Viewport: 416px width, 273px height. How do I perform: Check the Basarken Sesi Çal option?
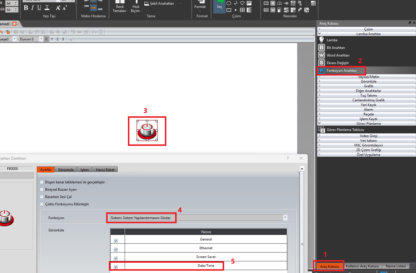pos(42,197)
